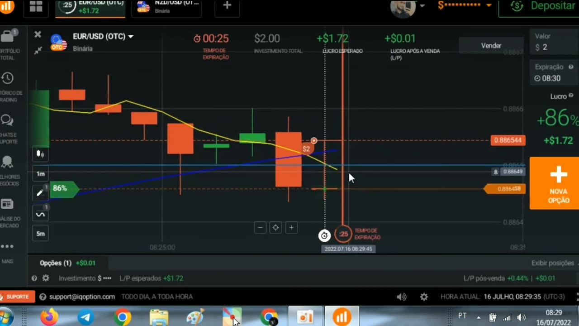Open the profile avatar menu
Viewport: 579px width, 326px height.
403,7
